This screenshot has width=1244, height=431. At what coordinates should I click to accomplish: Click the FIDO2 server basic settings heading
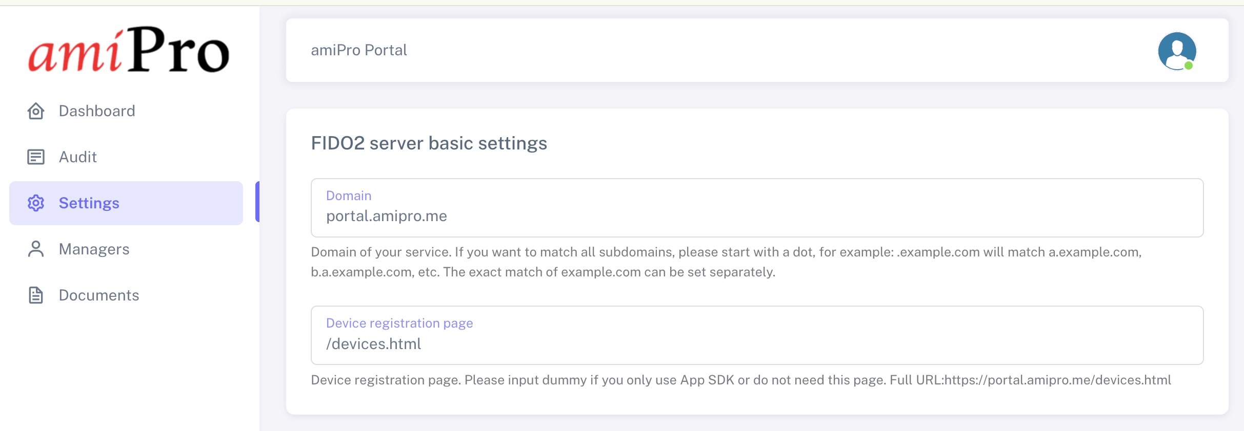pyautogui.click(x=429, y=143)
